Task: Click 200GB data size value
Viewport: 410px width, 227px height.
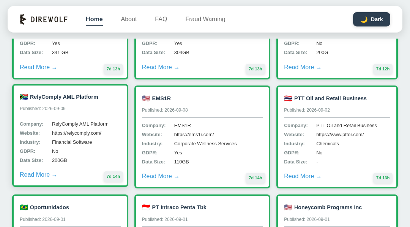Action: 59,160
